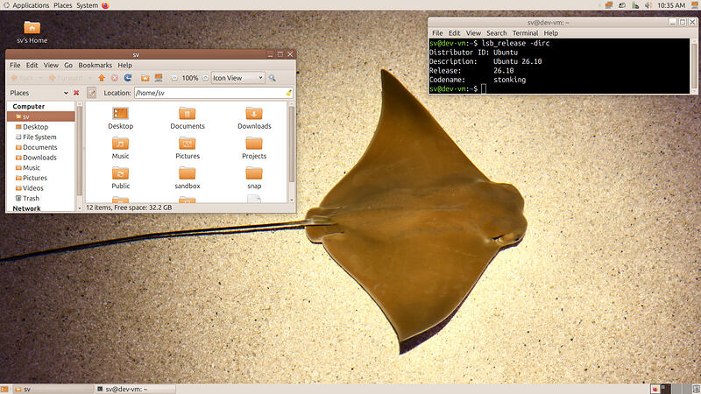Viewport: 701px width, 394px height.
Task: Open the file manager File menu
Action: point(15,65)
